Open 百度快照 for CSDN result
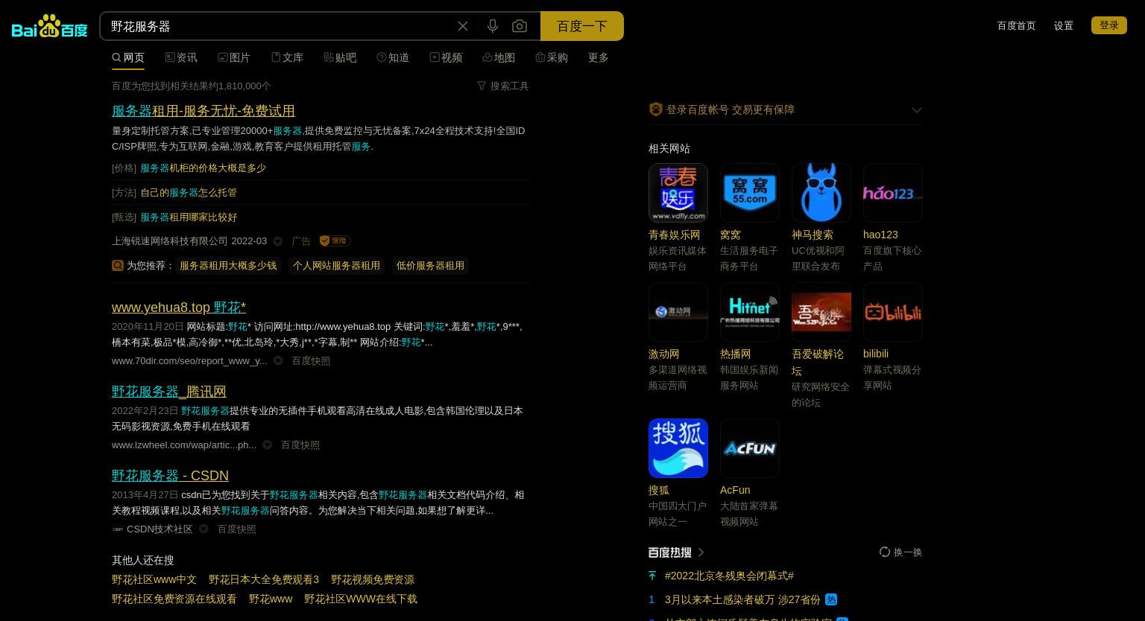This screenshot has height=621, width=1145. pyautogui.click(x=236, y=529)
